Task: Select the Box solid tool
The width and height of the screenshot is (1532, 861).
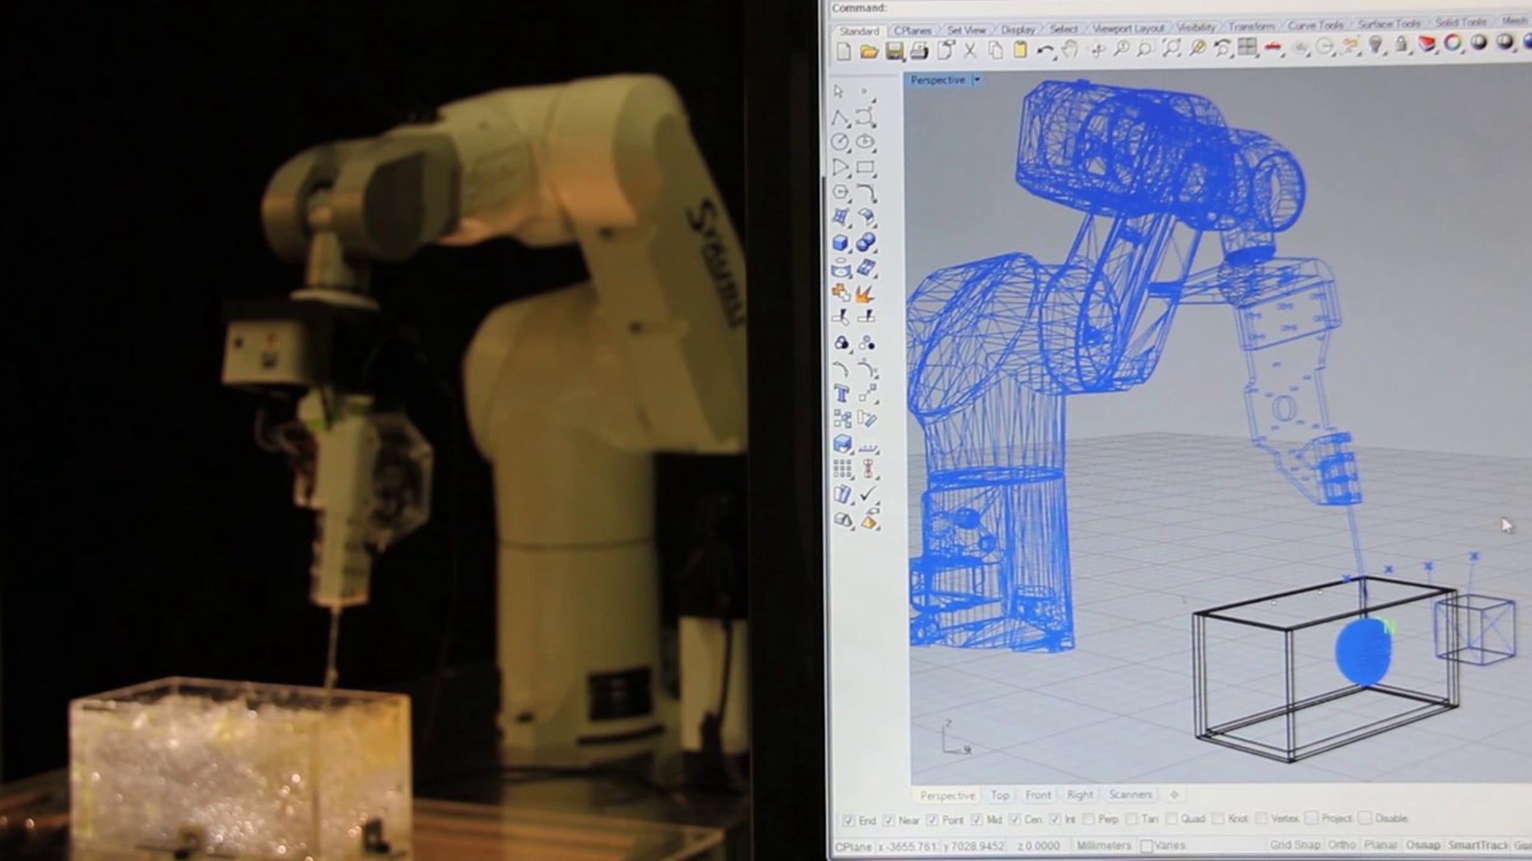Action: click(841, 243)
